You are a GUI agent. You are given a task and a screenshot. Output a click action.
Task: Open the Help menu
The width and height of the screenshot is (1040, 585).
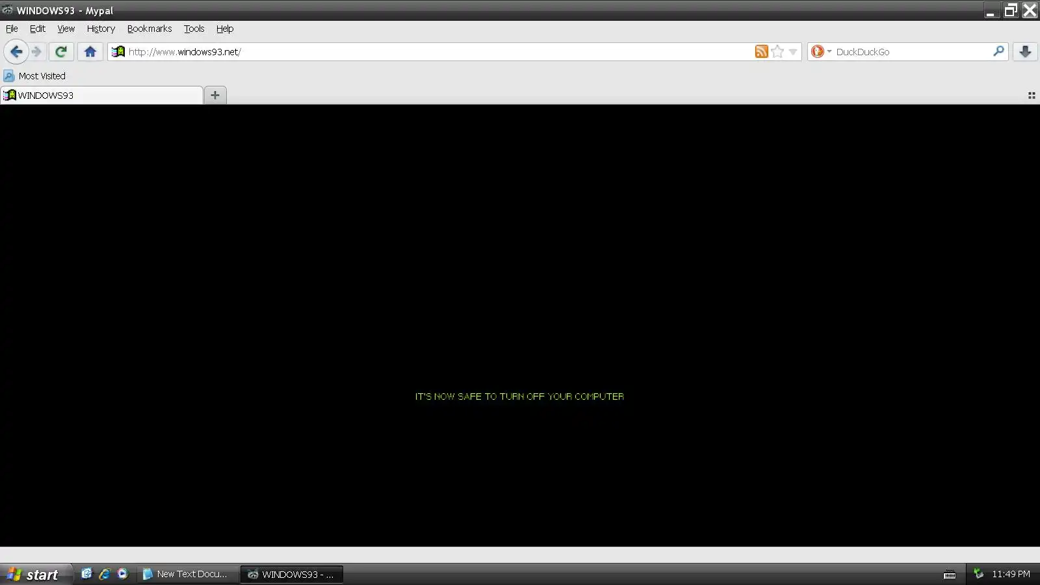(x=225, y=29)
